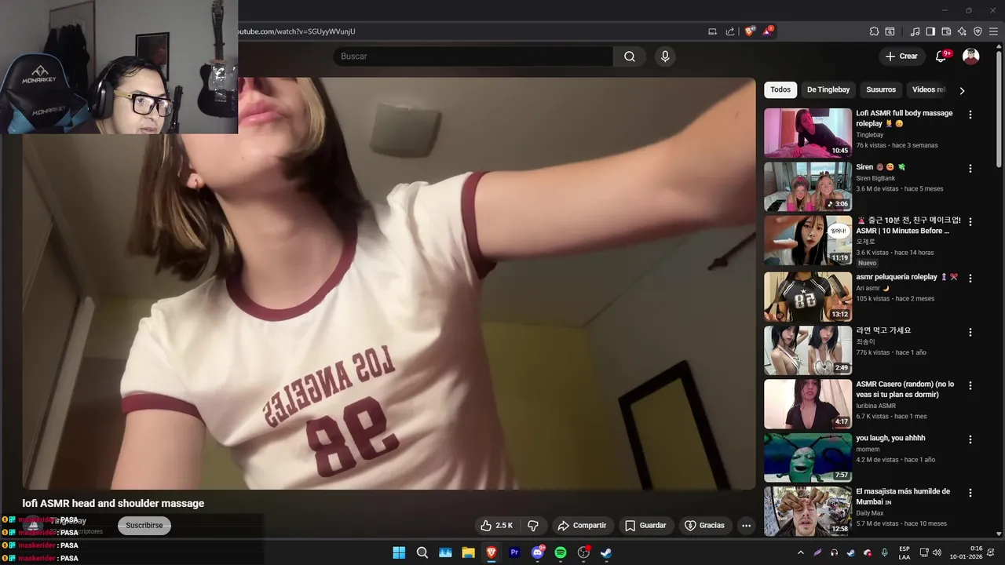Viewport: 1005px width, 565px height.
Task: Save video with Guardar button
Action: click(645, 526)
